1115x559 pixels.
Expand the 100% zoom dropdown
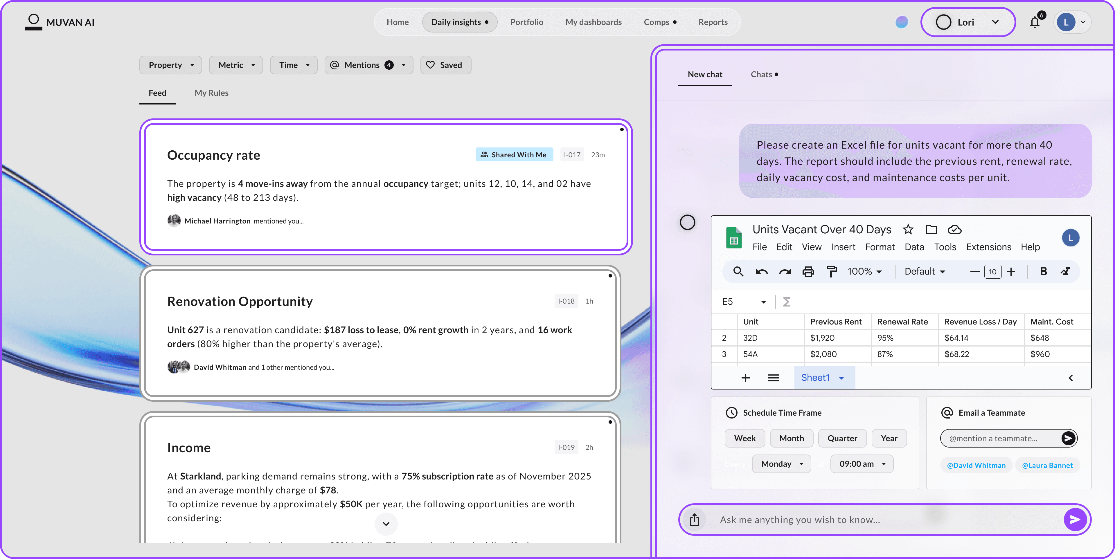(x=864, y=271)
